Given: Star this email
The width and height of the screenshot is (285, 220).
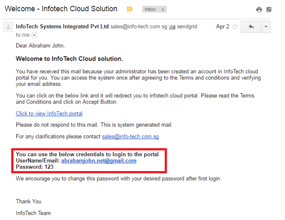Looking at the screenshot, I should [x=234, y=27].
